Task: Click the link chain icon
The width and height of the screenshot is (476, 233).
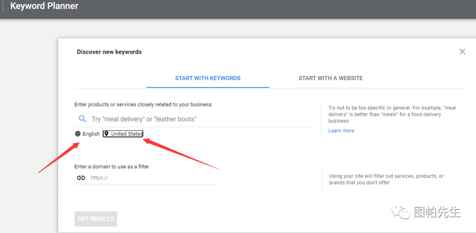Action: pyautogui.click(x=81, y=178)
